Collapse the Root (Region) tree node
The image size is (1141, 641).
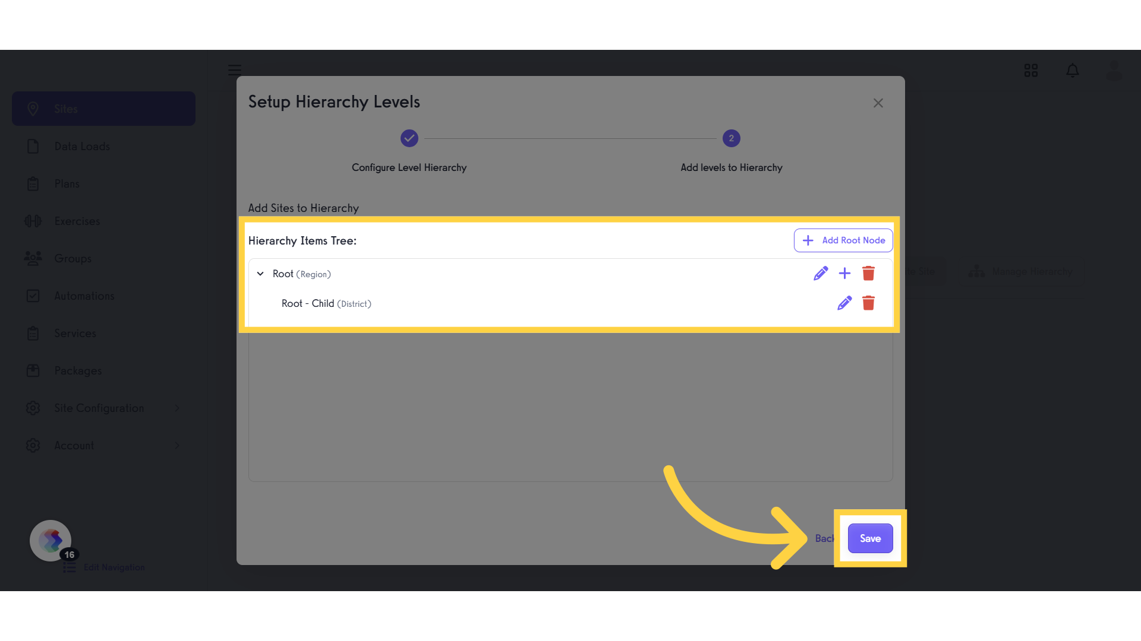click(x=260, y=274)
